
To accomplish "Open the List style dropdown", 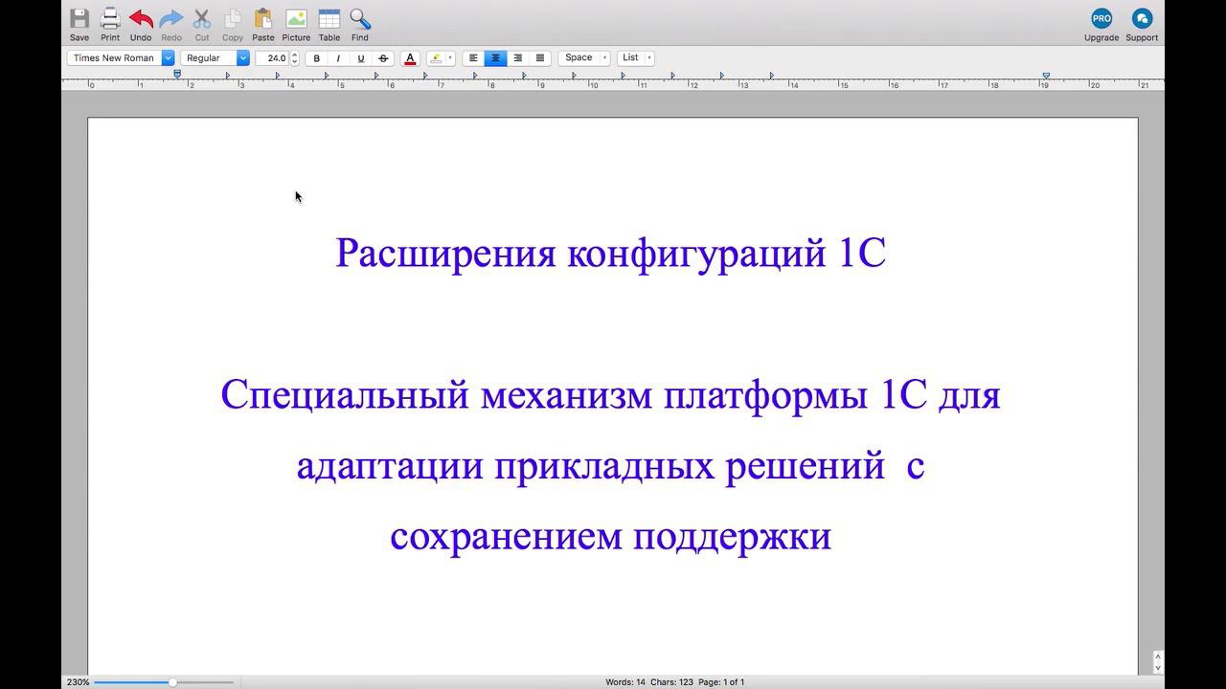I will [x=635, y=58].
